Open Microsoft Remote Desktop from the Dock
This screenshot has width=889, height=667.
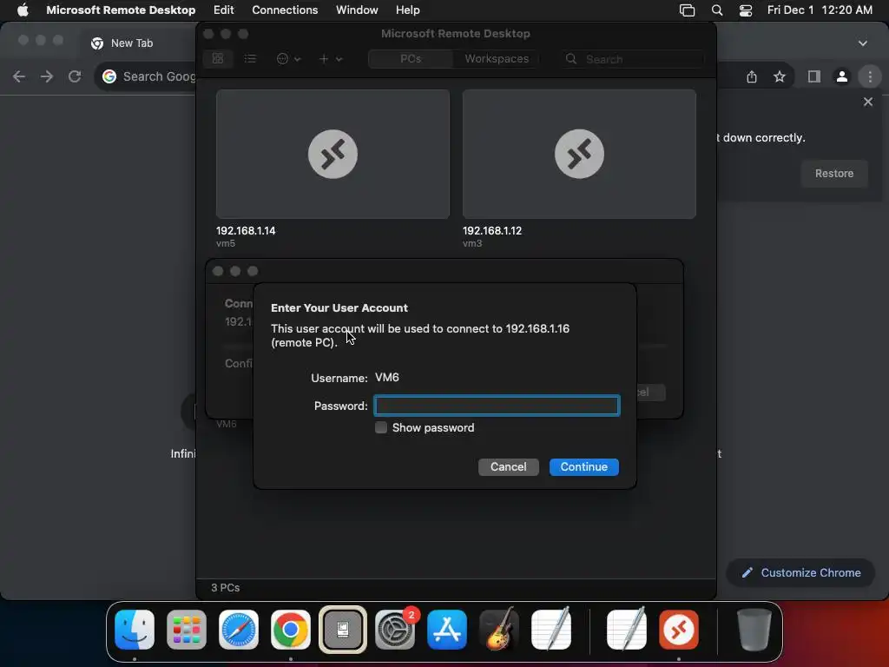coord(679,630)
